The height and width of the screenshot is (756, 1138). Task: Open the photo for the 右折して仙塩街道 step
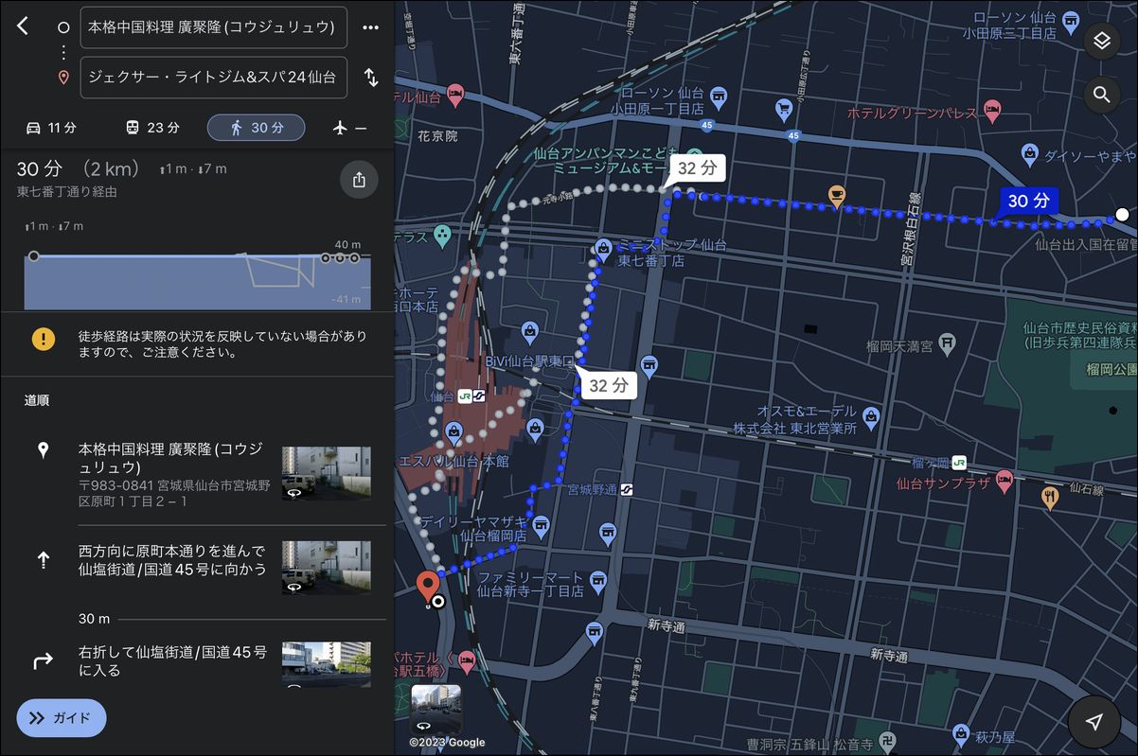tap(327, 663)
